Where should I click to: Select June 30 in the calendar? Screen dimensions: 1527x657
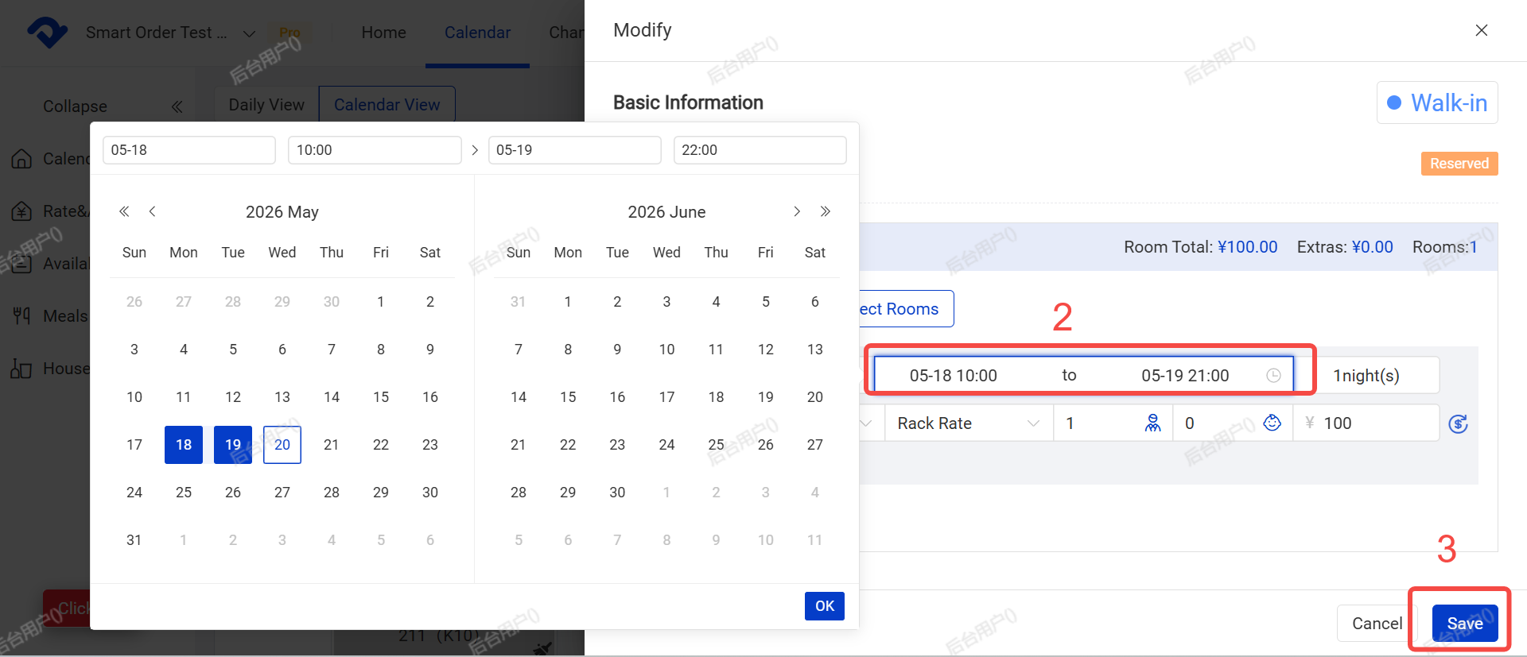tap(617, 493)
